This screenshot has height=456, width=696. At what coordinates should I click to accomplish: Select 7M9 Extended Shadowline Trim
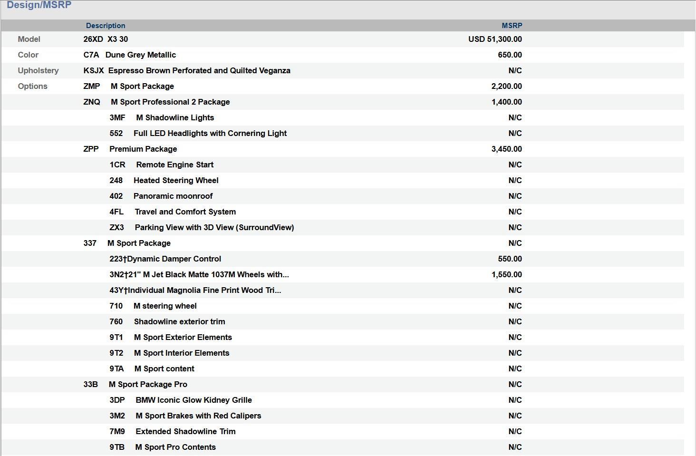click(173, 431)
